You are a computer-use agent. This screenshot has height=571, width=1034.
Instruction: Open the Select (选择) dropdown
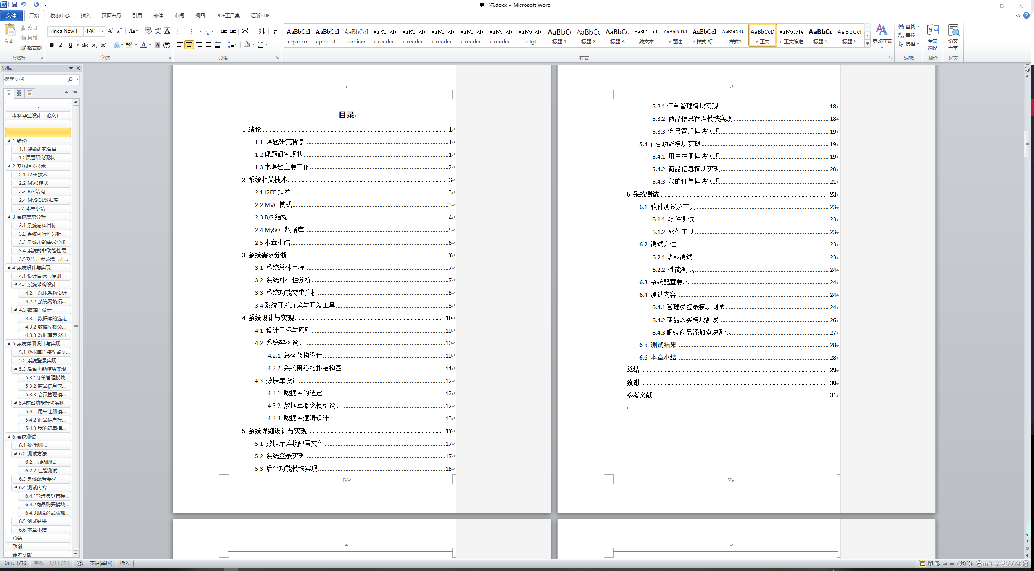[909, 44]
